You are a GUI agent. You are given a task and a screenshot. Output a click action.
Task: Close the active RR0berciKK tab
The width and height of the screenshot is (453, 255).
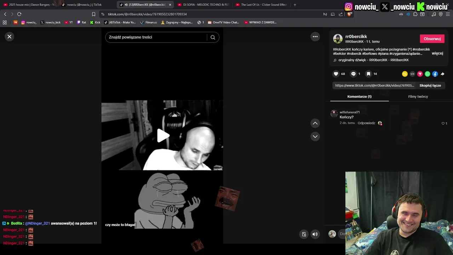point(170,5)
